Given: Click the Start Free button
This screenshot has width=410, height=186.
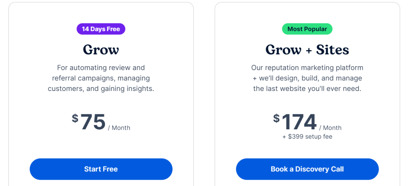Looking at the screenshot, I should 101,169.
